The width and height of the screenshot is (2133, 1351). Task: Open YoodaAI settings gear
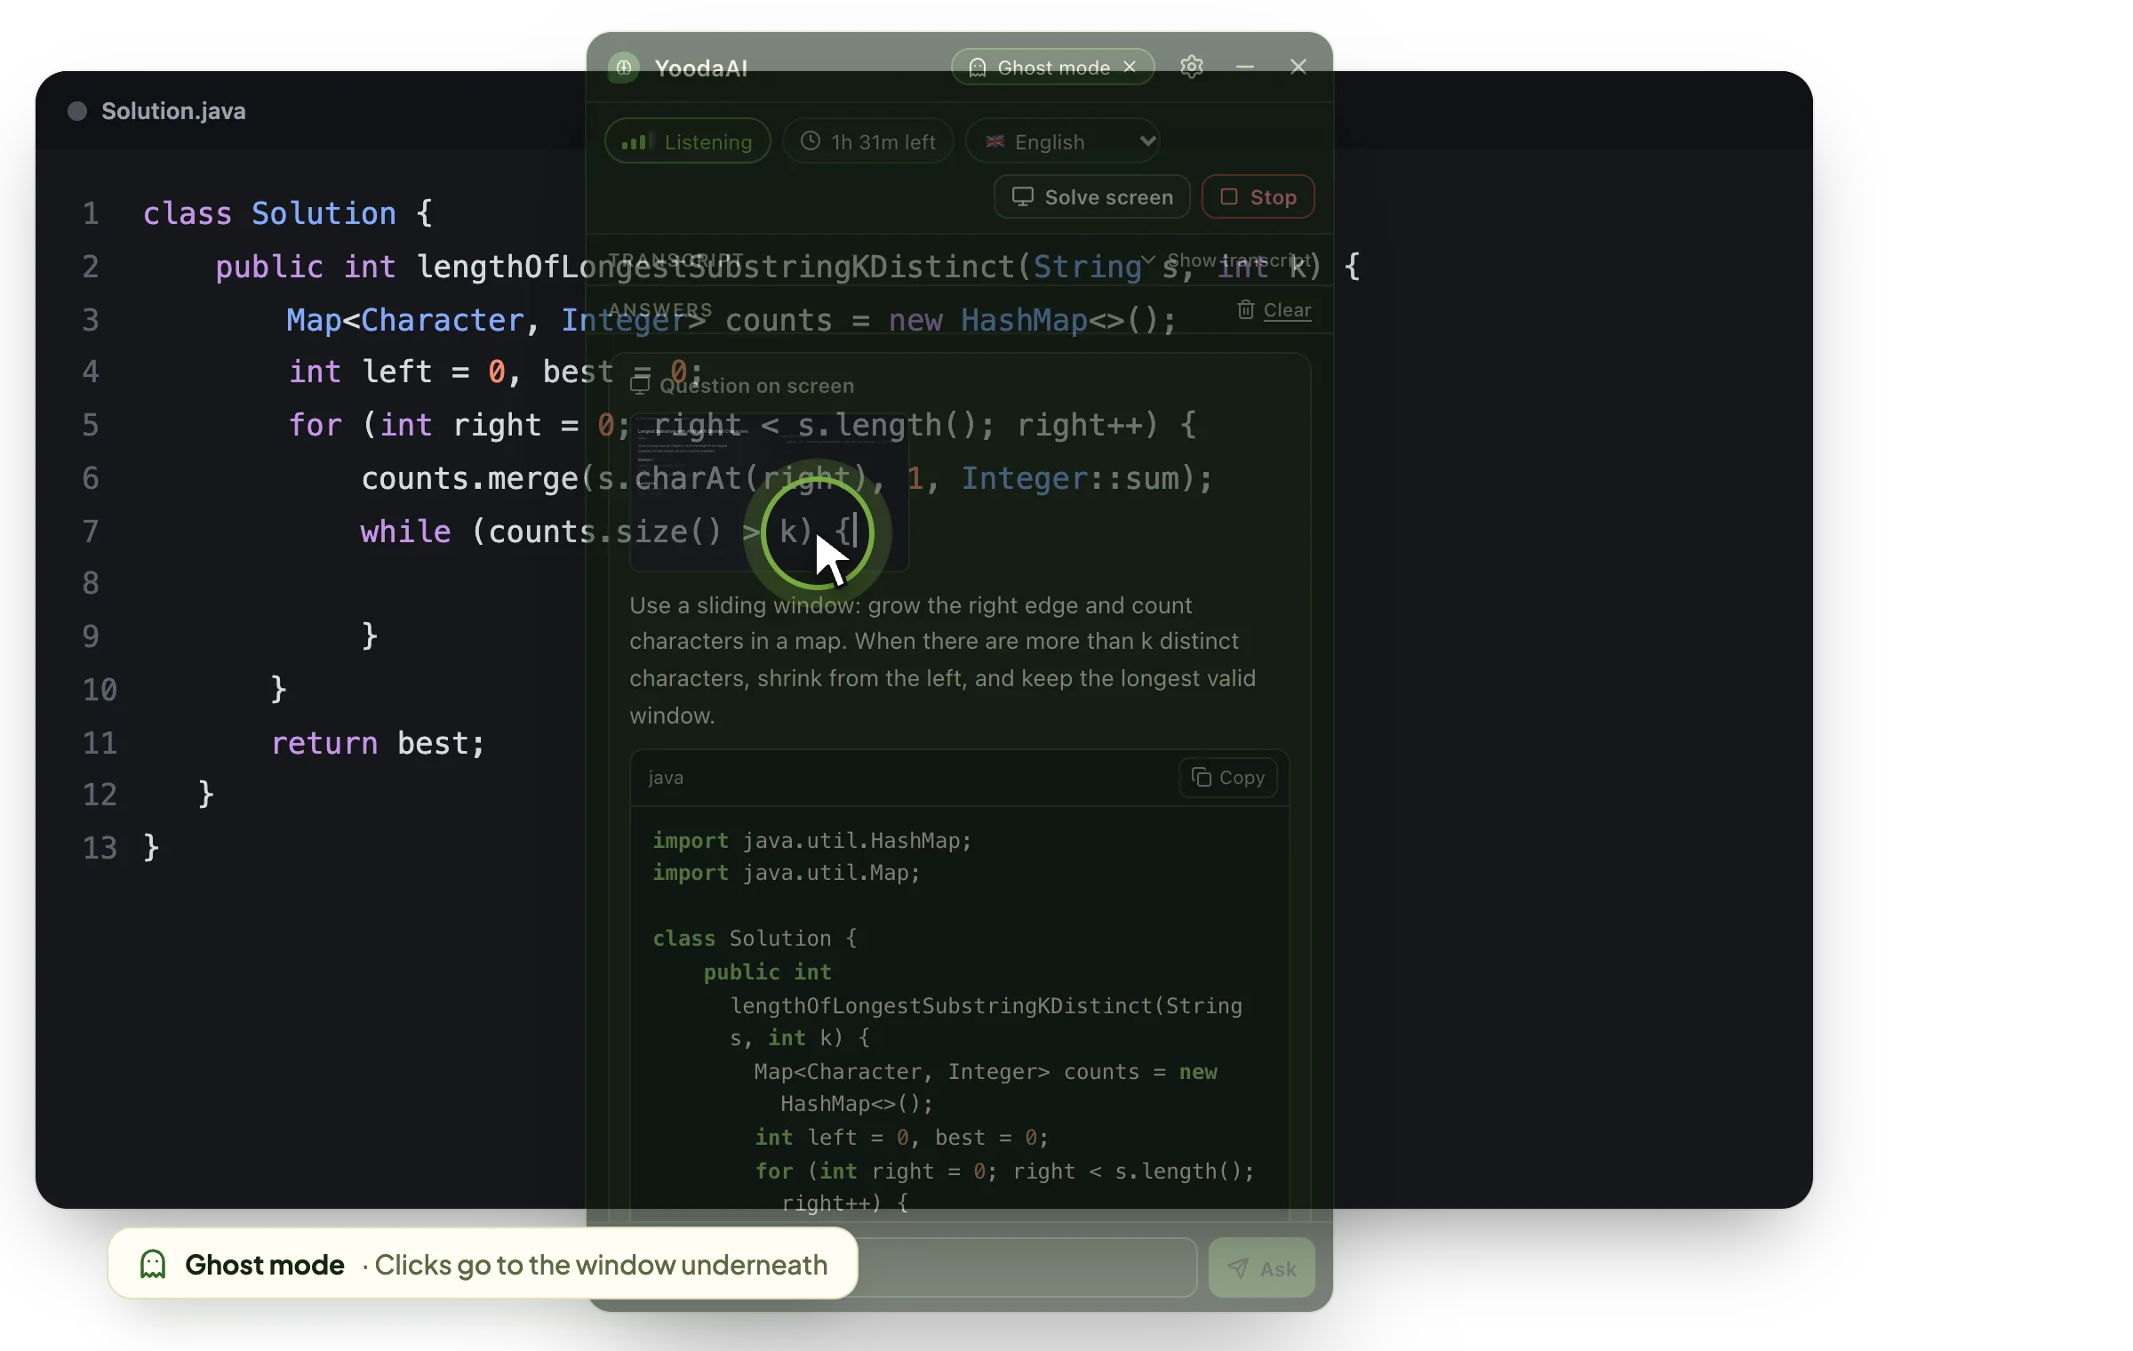click(x=1191, y=67)
